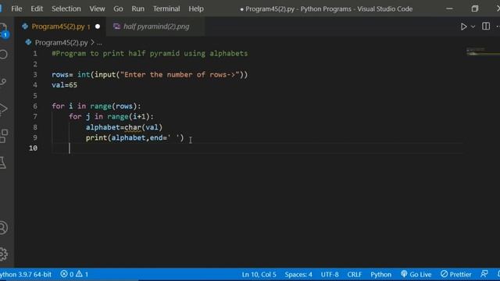
Task: Open errors and warnings problems panel
Action: [x=74, y=274]
